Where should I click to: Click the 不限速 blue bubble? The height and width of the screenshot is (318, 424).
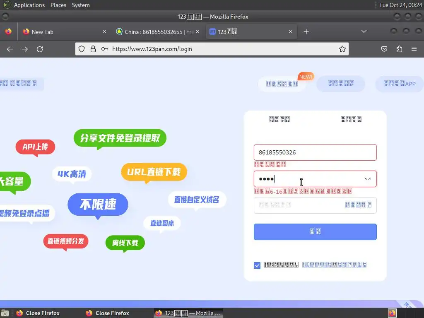98,205
